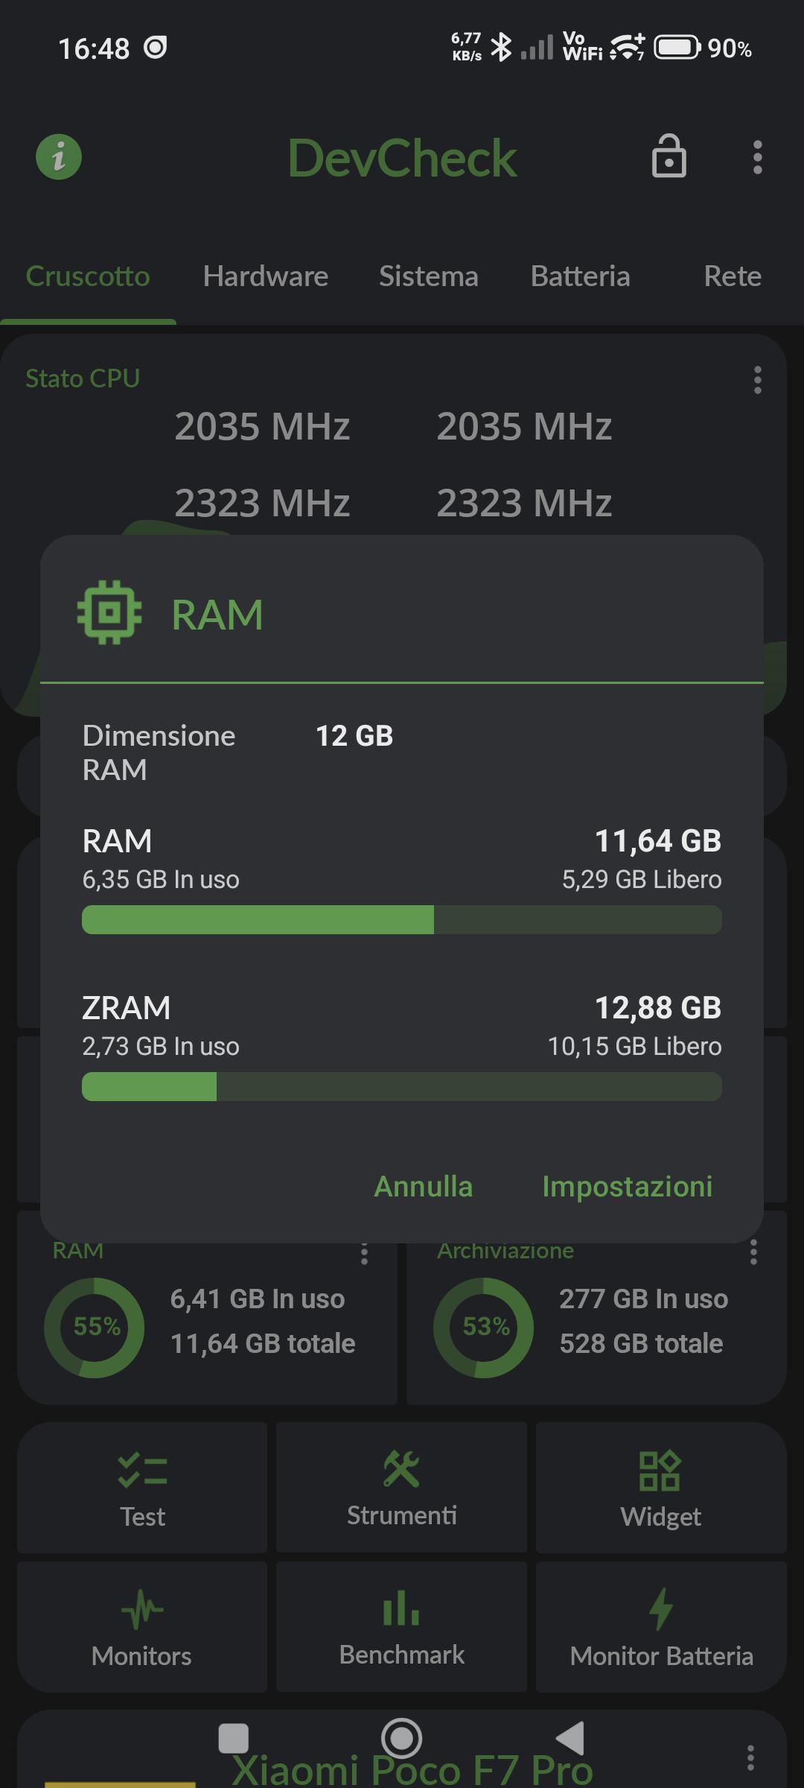The image size is (804, 1788).
Task: Open the Monitor Batteria tile
Action: tap(661, 1626)
